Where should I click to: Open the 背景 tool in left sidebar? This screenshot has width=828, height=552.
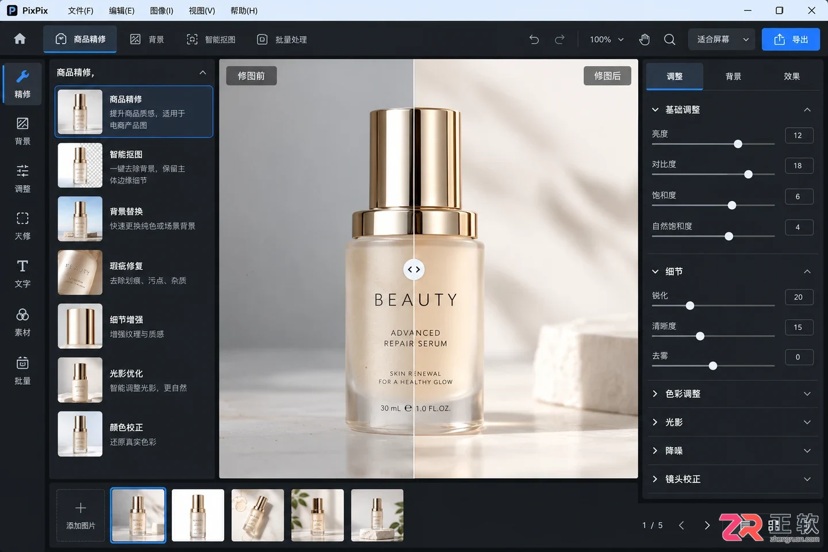point(22,132)
